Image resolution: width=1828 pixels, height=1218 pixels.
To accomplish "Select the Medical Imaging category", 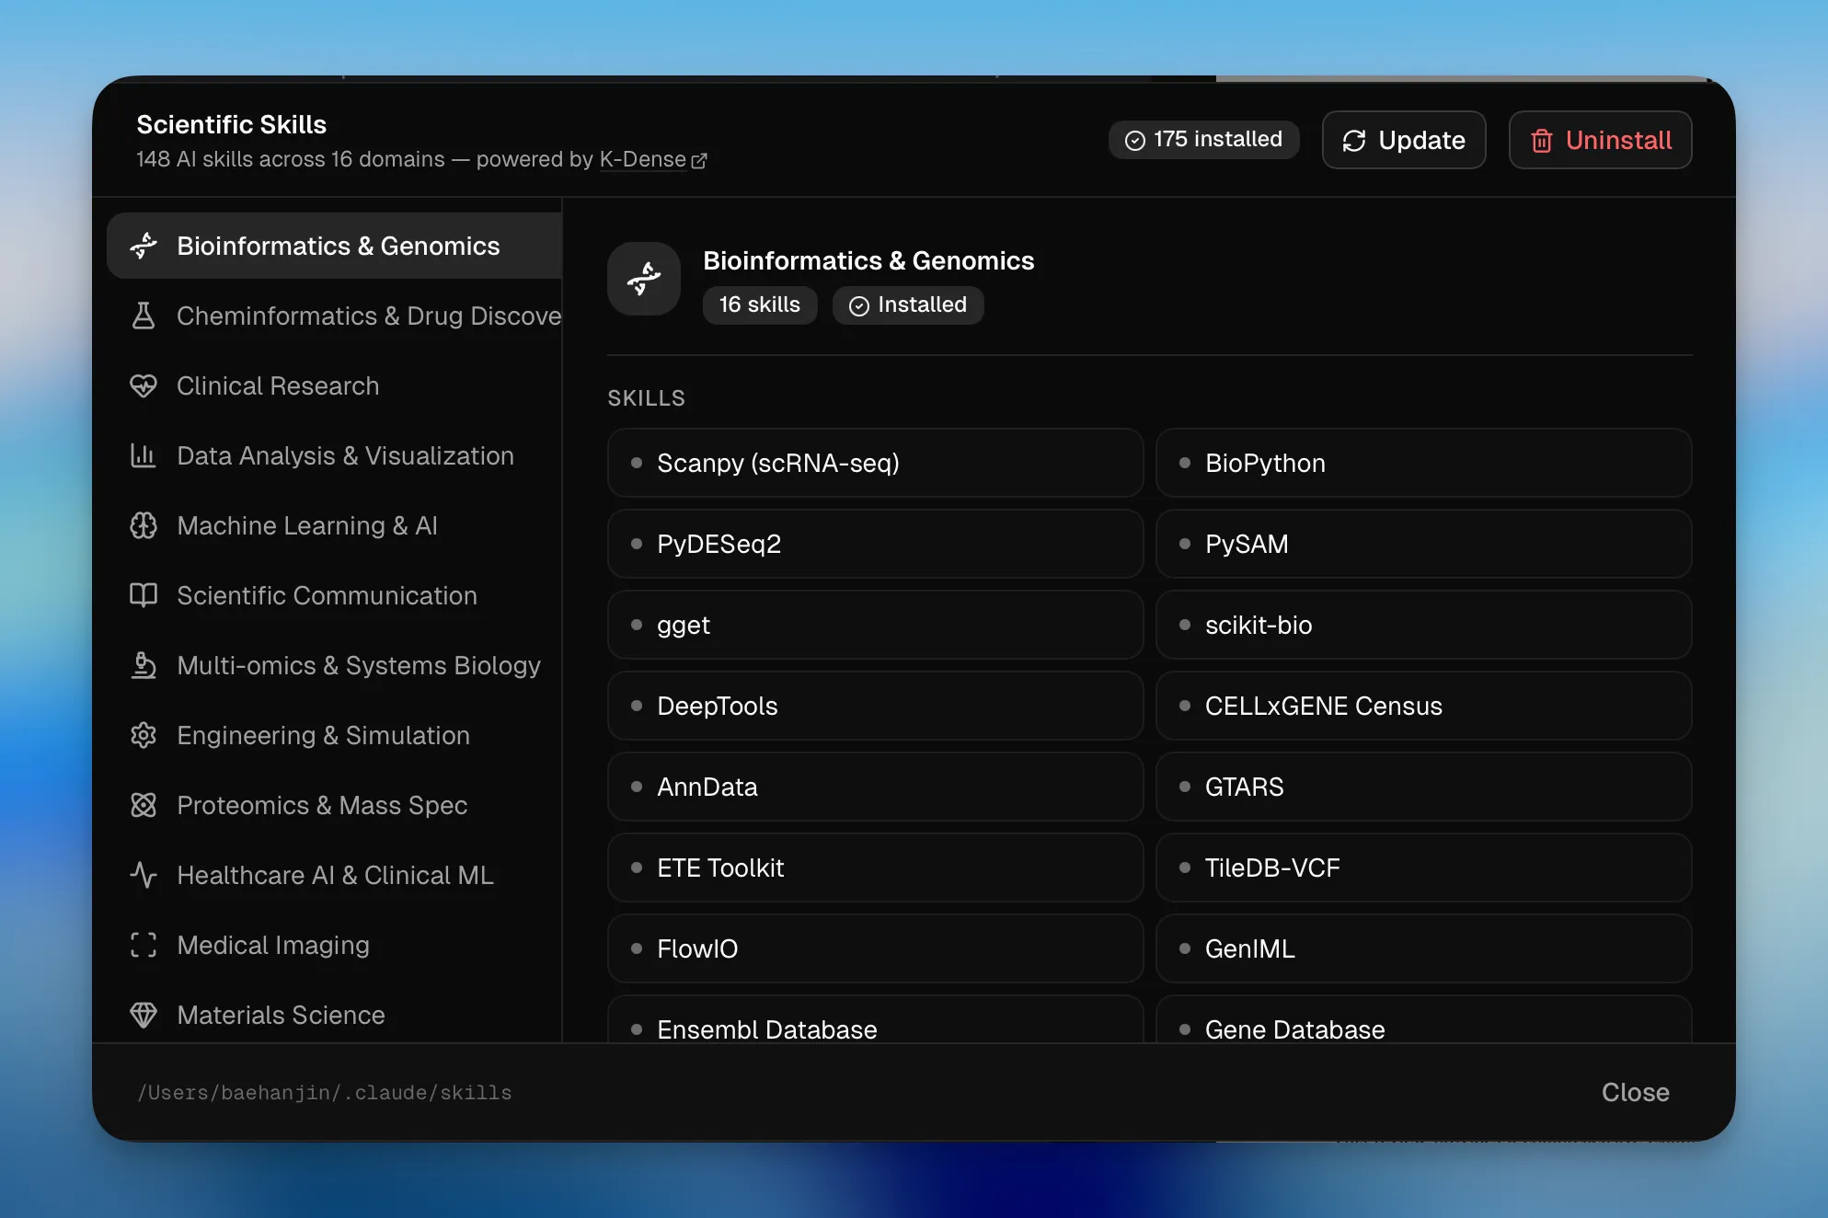I will pos(273,945).
